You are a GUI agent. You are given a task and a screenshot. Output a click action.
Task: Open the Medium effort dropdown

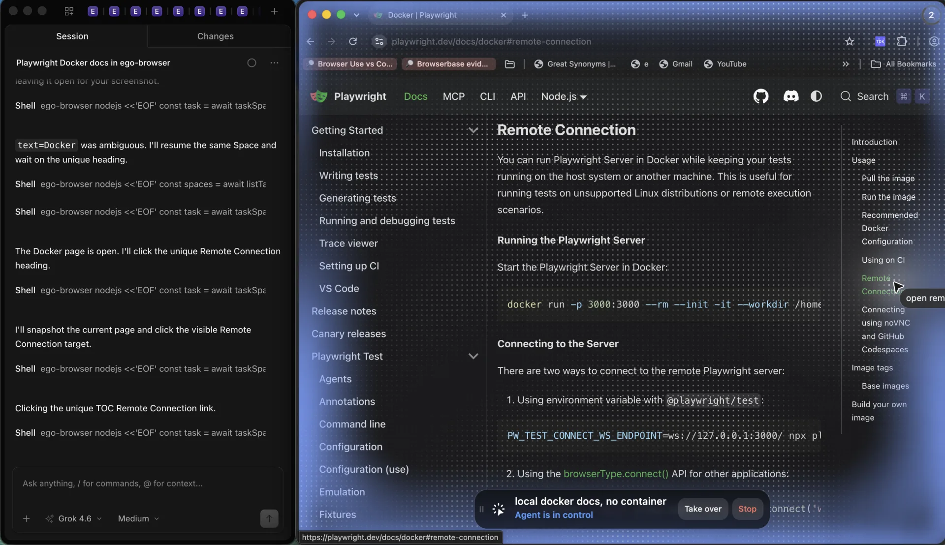click(x=138, y=518)
